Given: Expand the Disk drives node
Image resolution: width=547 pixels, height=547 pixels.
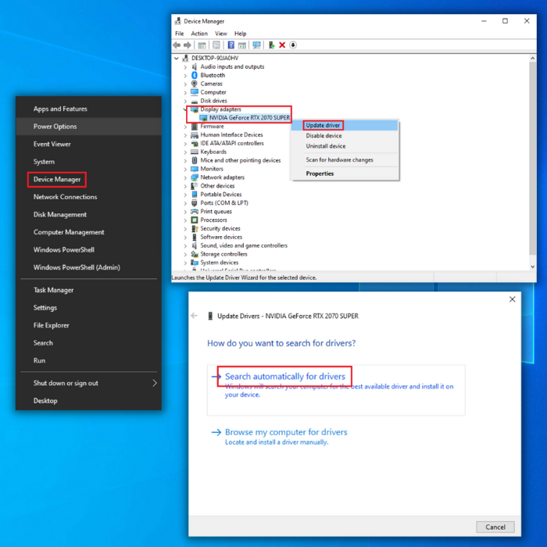Looking at the screenshot, I should (x=185, y=101).
